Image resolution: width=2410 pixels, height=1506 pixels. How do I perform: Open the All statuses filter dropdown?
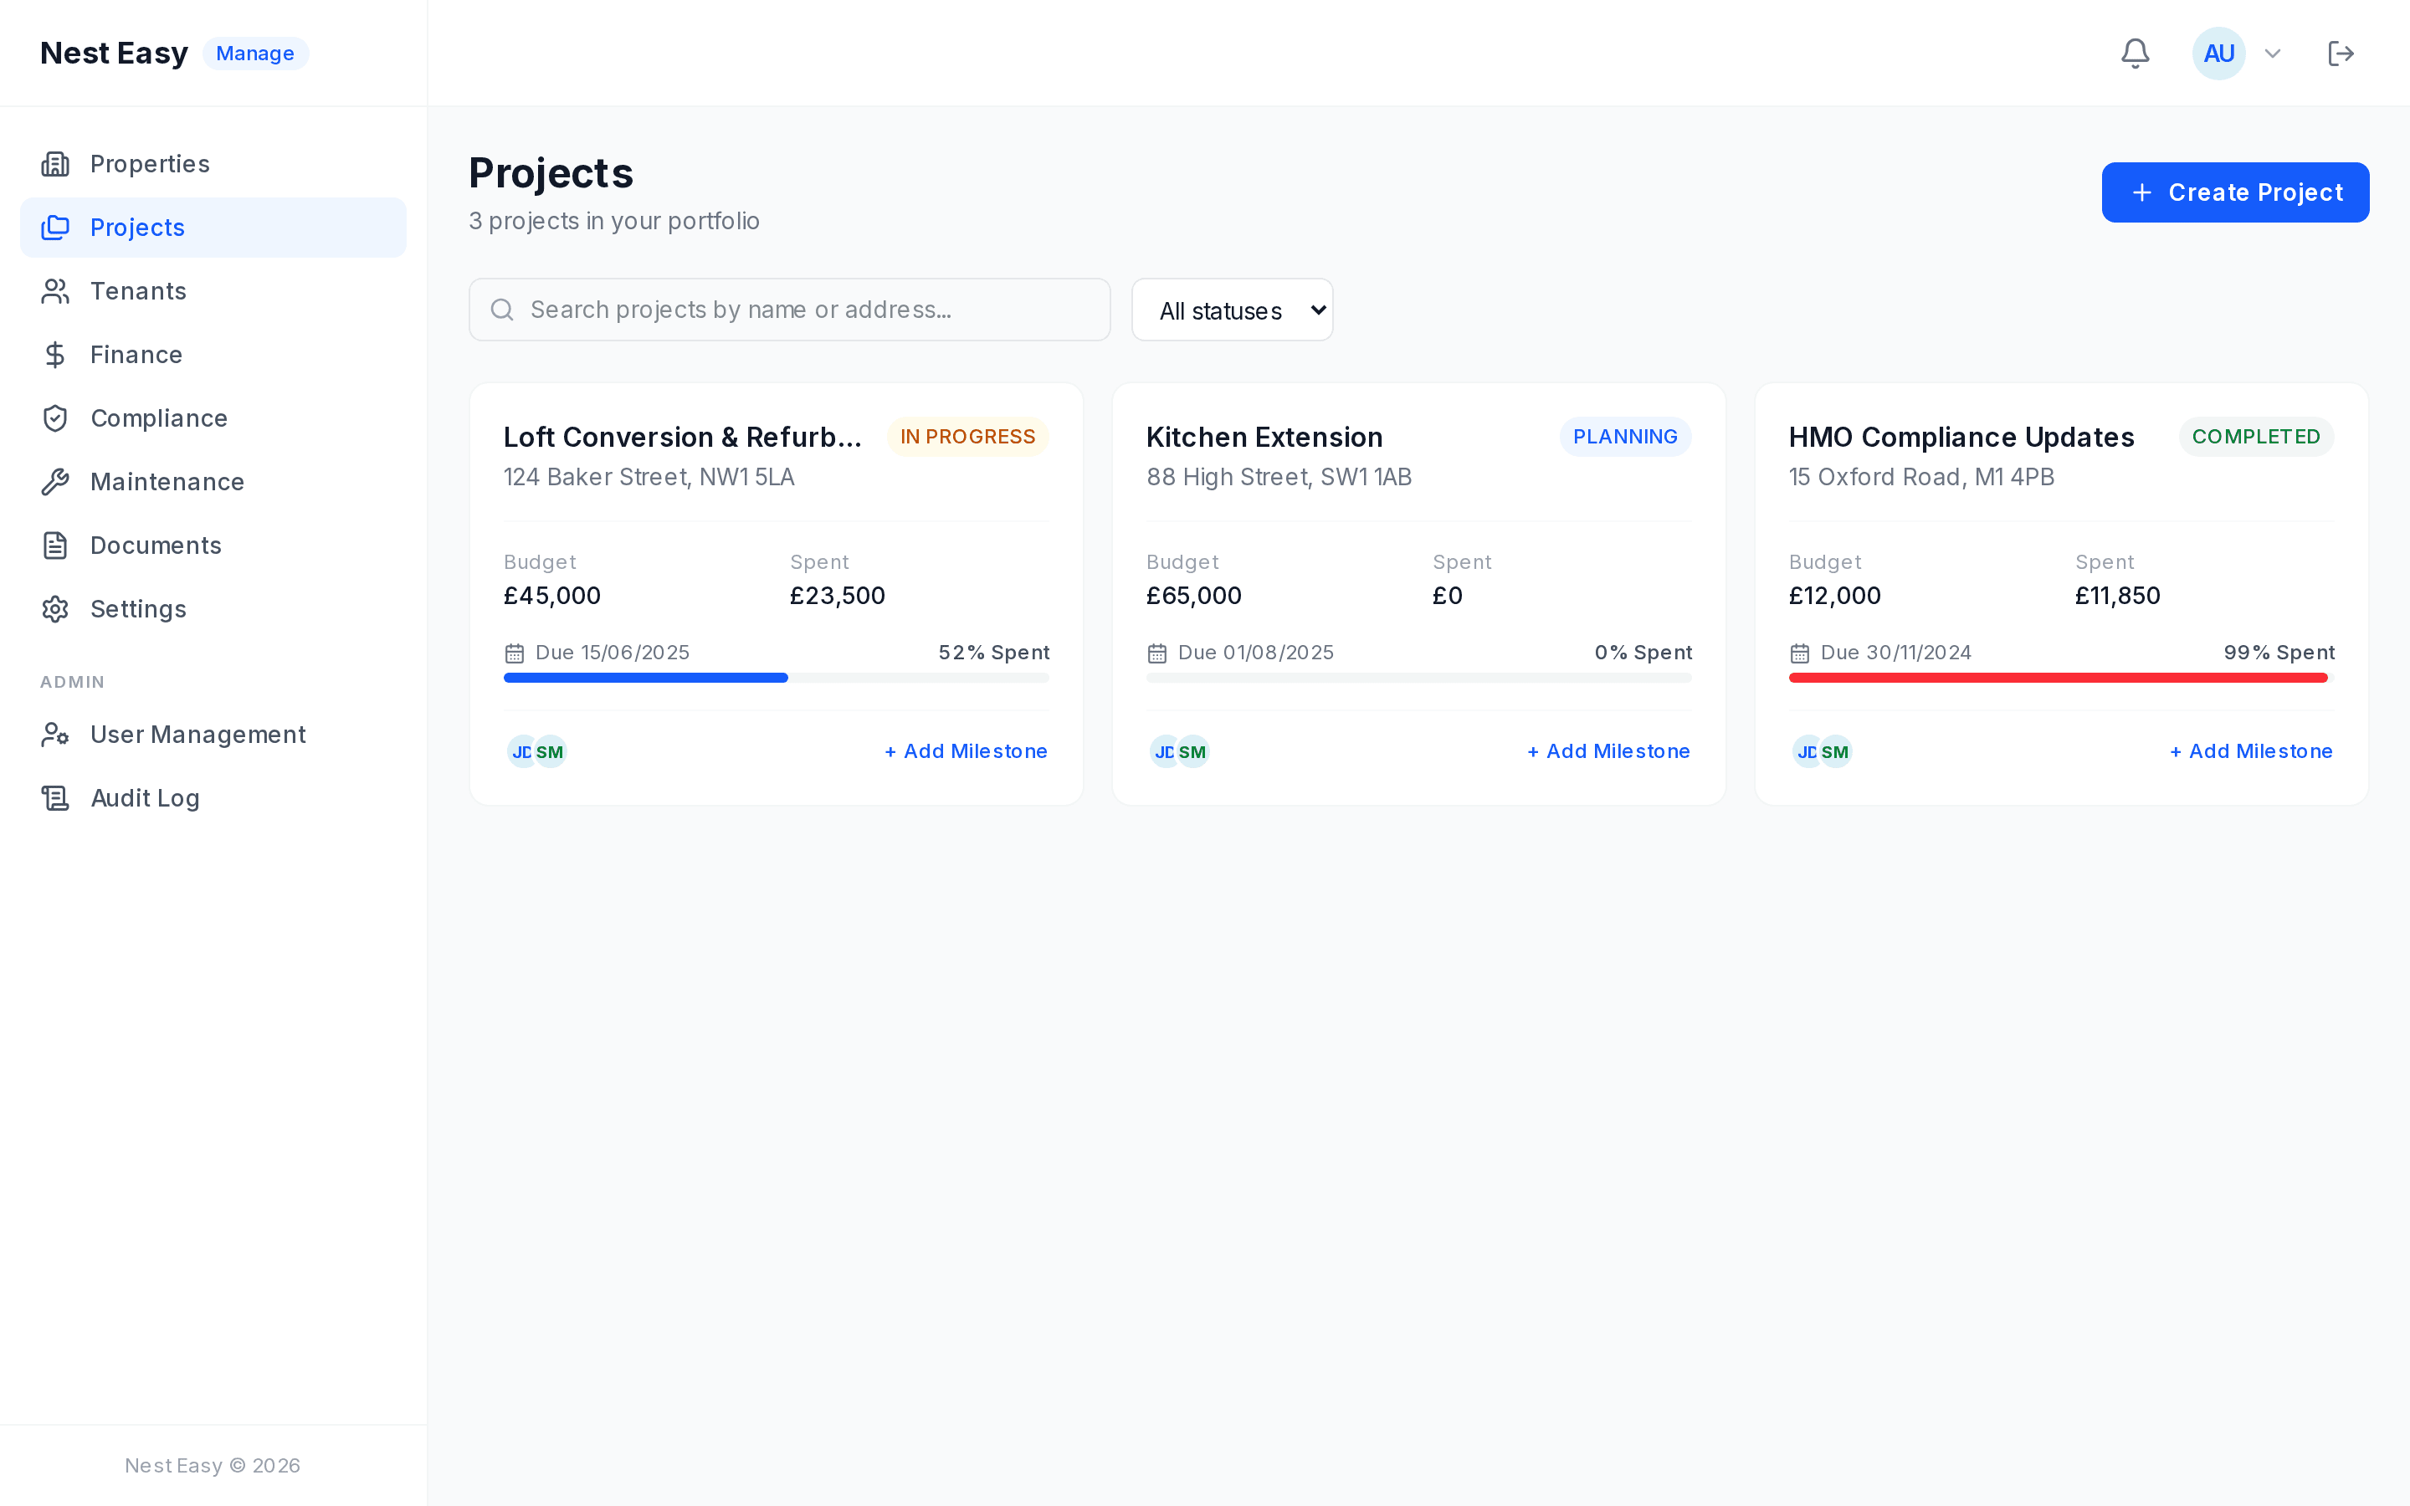tap(1232, 310)
